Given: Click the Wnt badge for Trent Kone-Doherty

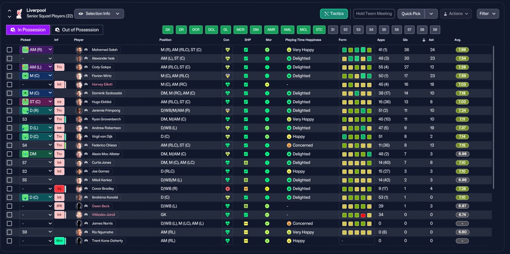Looking at the screenshot, I should 59,241.
